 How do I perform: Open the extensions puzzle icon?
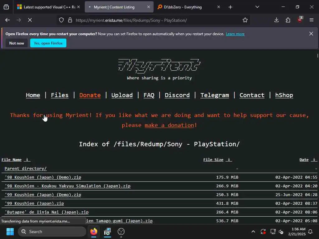[288, 20]
